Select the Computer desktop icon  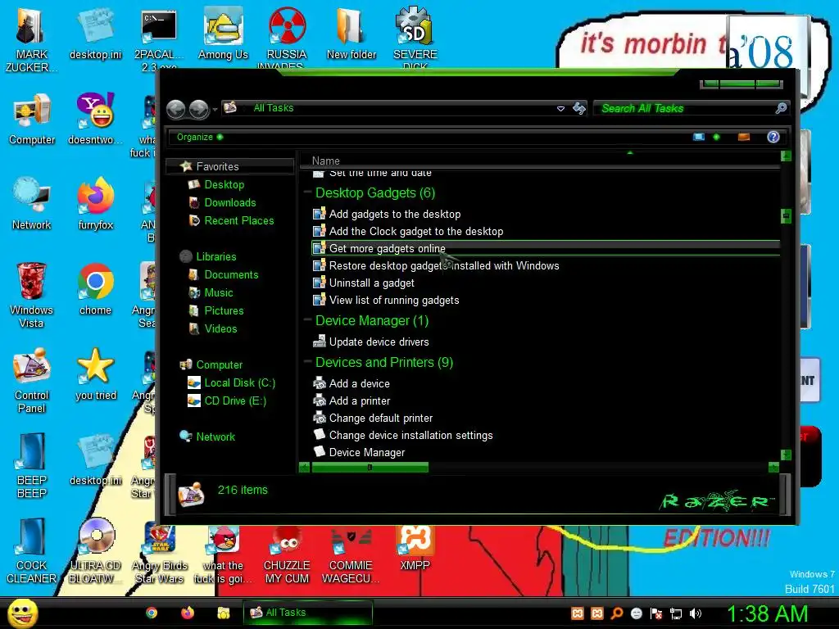tap(32, 120)
